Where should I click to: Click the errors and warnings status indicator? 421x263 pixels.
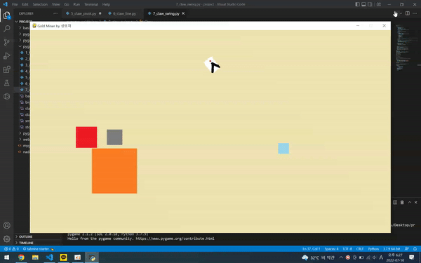pyautogui.click(x=11, y=249)
